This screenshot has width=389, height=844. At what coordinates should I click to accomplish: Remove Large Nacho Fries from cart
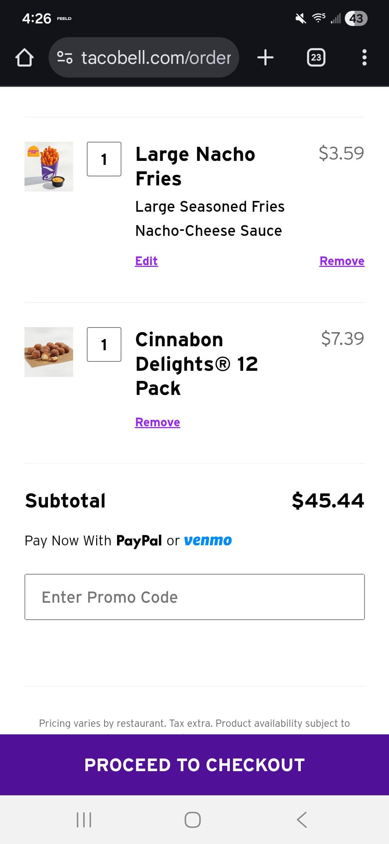[342, 261]
